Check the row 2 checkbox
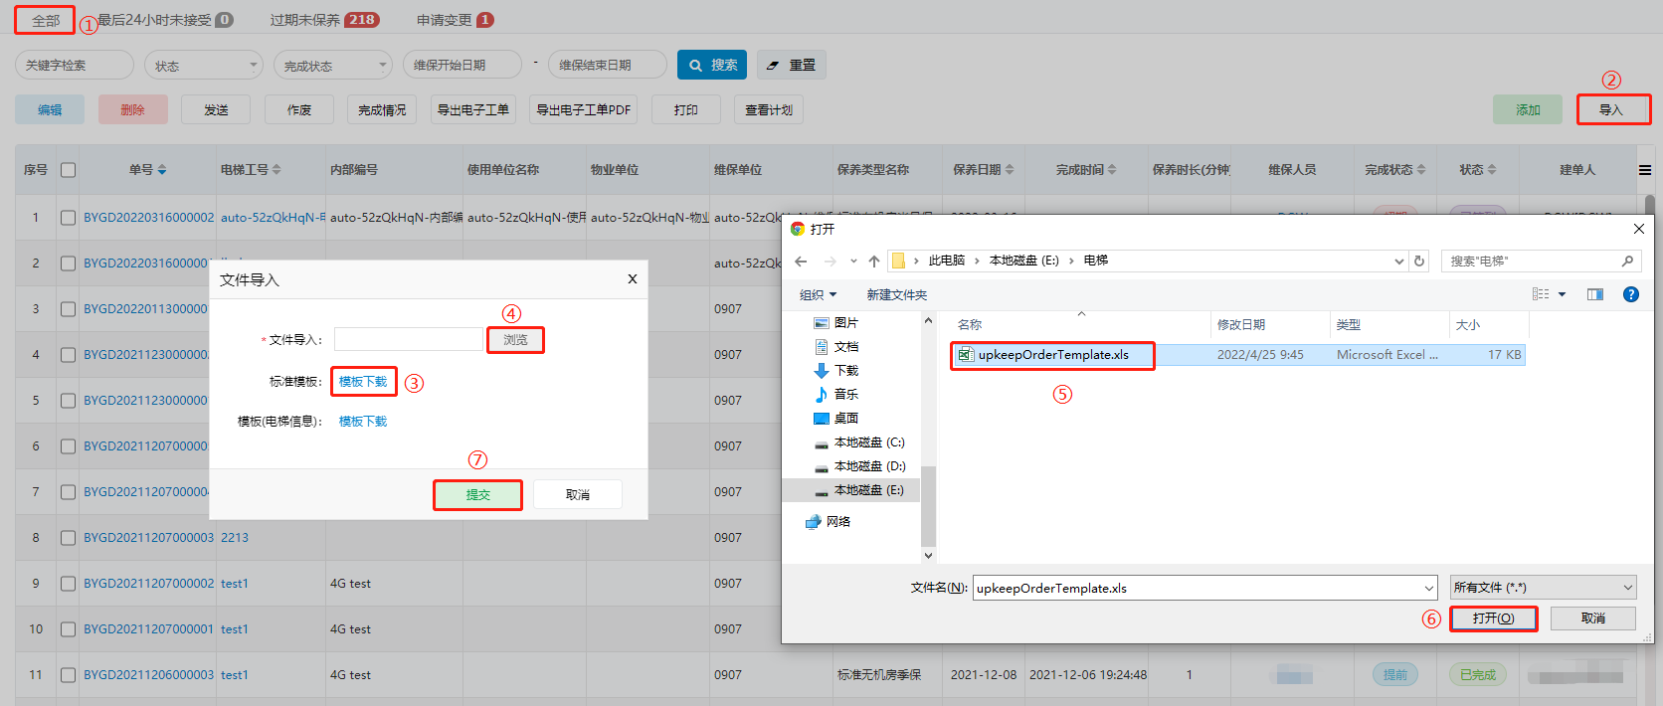 pos(68,264)
